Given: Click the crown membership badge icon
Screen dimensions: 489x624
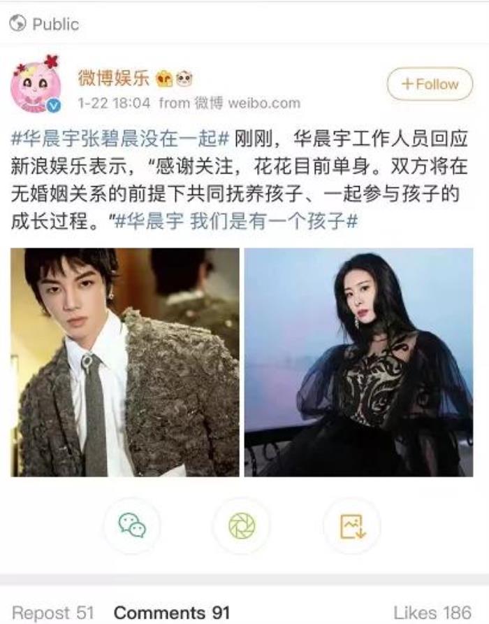Looking at the screenshot, I should 165,79.
